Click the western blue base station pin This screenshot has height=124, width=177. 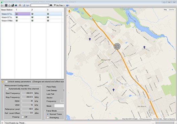(90, 39)
